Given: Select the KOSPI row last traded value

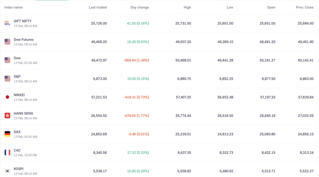Looking at the screenshot, I should [x=99, y=171].
